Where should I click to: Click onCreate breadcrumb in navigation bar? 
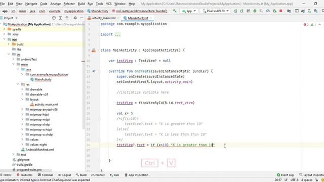[x=140, y=11]
